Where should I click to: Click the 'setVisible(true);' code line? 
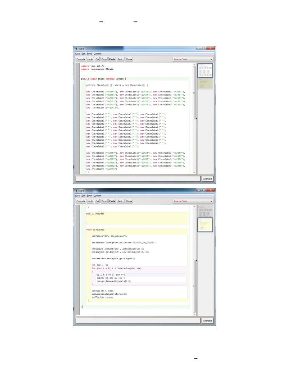(102, 297)
